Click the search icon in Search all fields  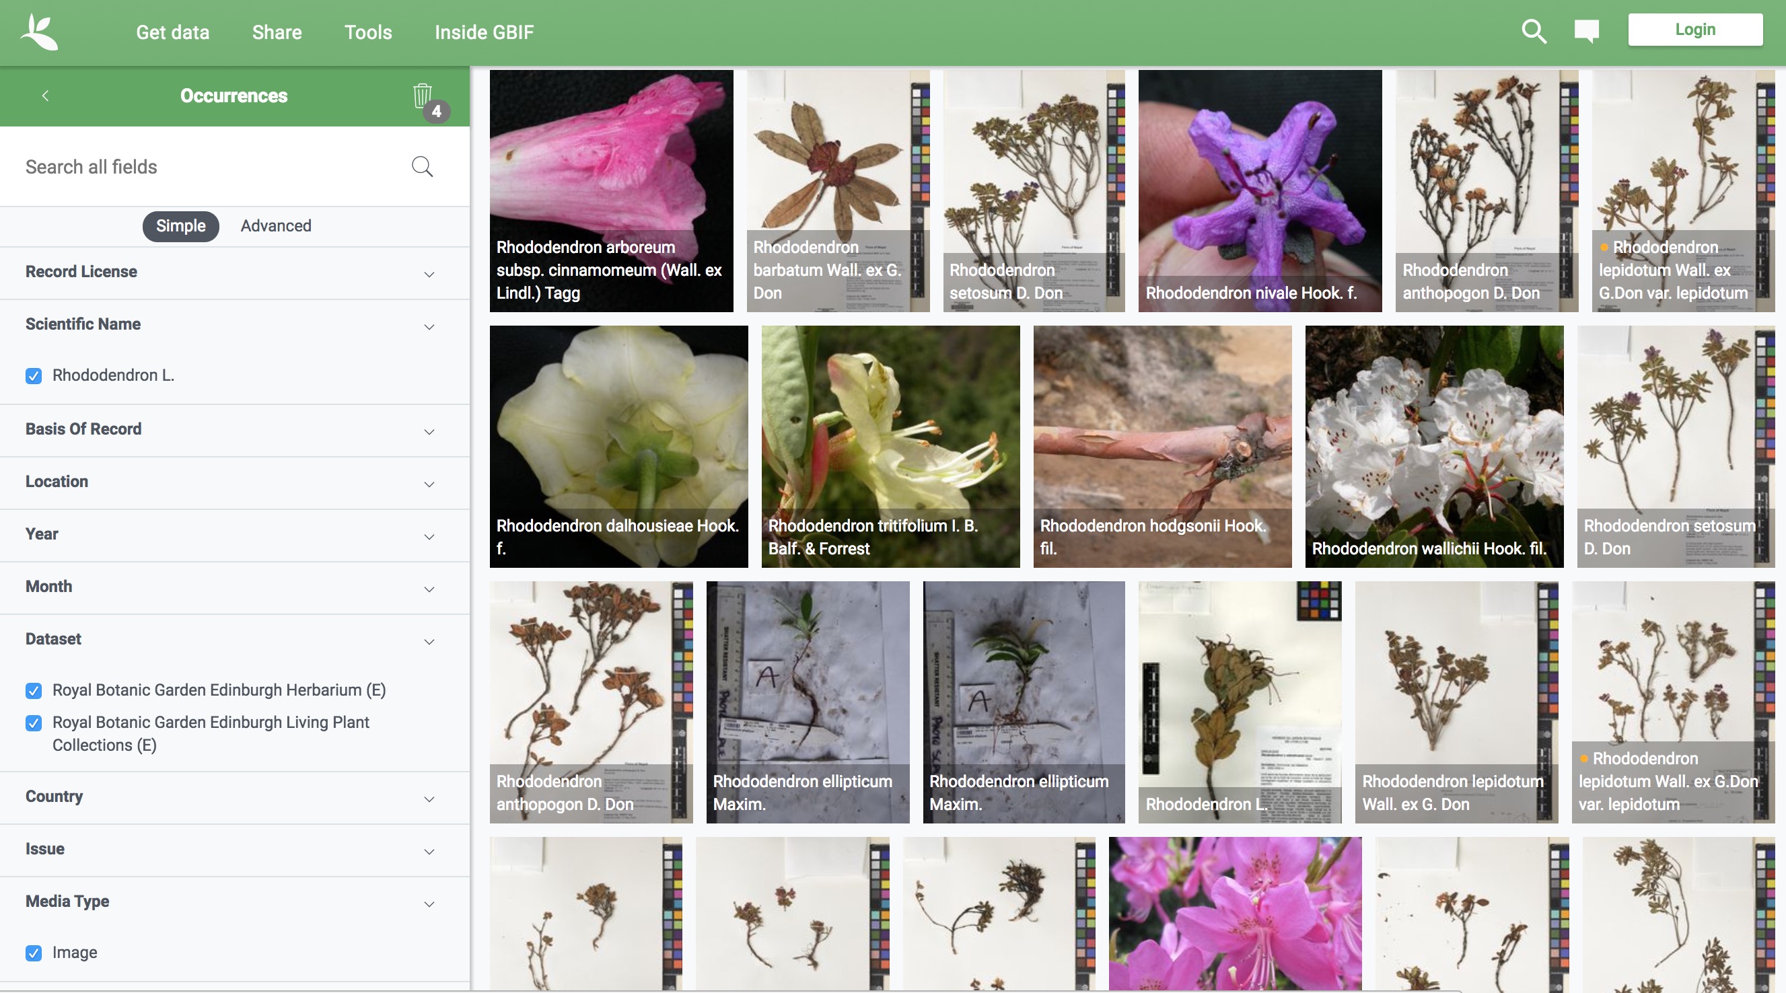click(x=422, y=167)
